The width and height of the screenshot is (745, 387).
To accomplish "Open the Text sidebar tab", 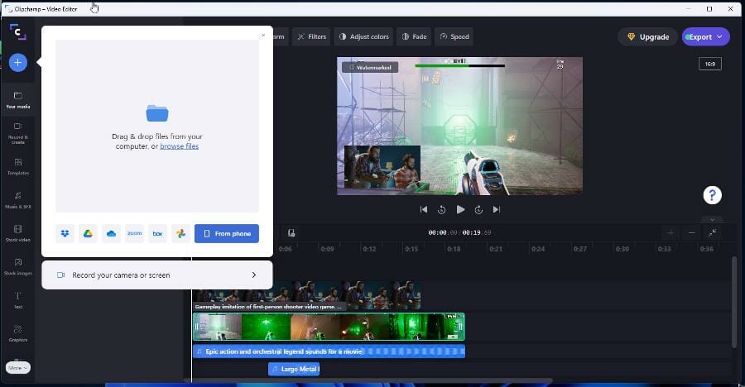I will pos(18,300).
